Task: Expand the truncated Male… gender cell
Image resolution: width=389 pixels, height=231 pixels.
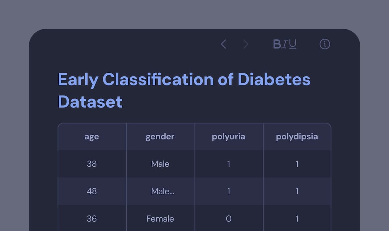Action: (x=163, y=191)
